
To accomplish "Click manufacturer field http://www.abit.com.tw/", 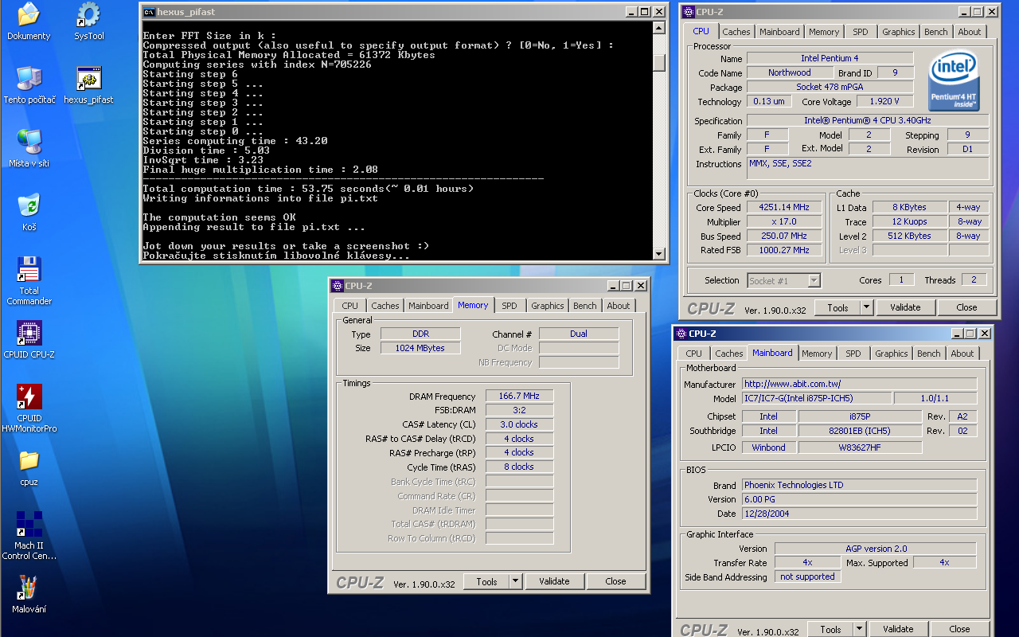I will click(860, 384).
